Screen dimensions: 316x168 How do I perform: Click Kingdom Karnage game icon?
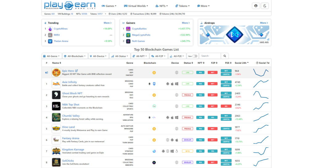coord(56,151)
